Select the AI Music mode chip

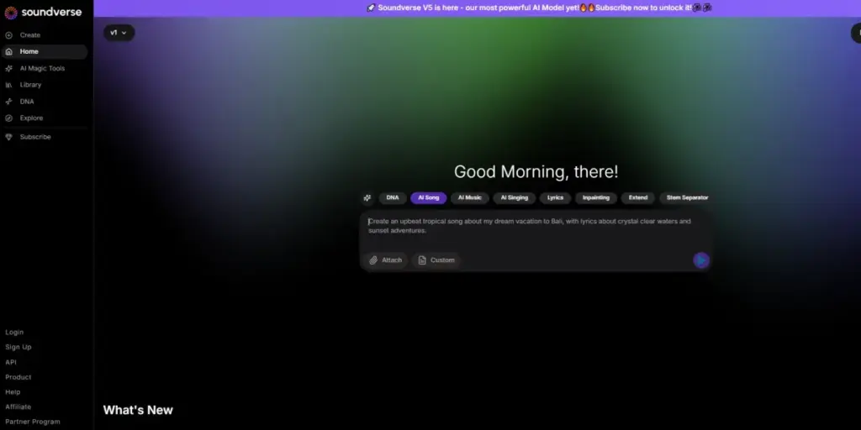click(470, 198)
